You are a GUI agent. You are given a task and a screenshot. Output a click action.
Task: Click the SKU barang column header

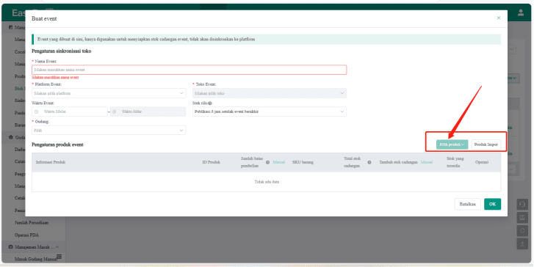tap(303, 162)
